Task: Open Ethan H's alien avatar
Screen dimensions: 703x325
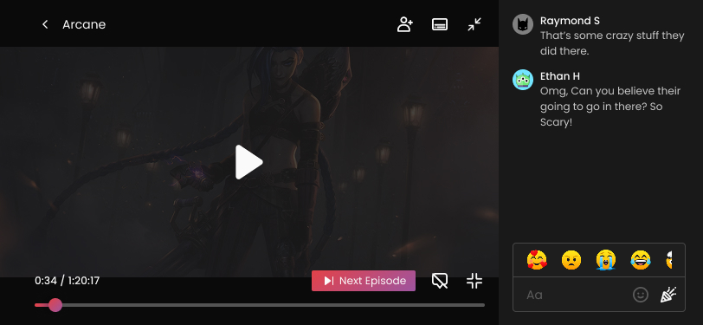Action: pos(523,80)
